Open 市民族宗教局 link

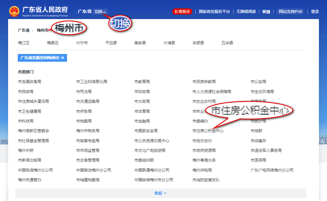[x=204, y=82]
